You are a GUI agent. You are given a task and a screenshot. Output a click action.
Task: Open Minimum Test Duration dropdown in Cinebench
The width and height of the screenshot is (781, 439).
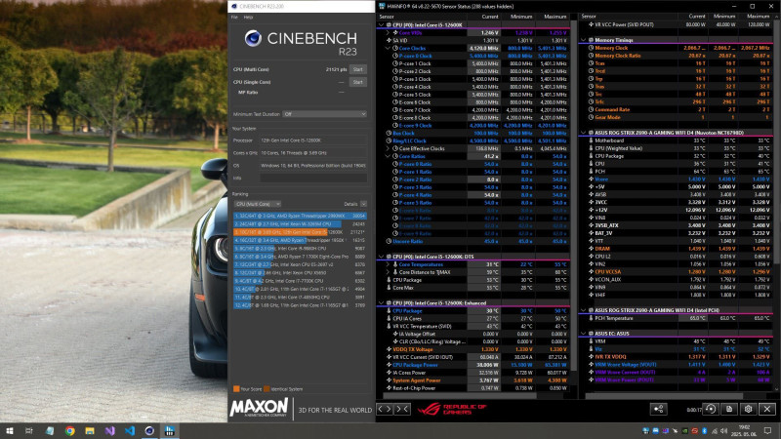pos(325,114)
